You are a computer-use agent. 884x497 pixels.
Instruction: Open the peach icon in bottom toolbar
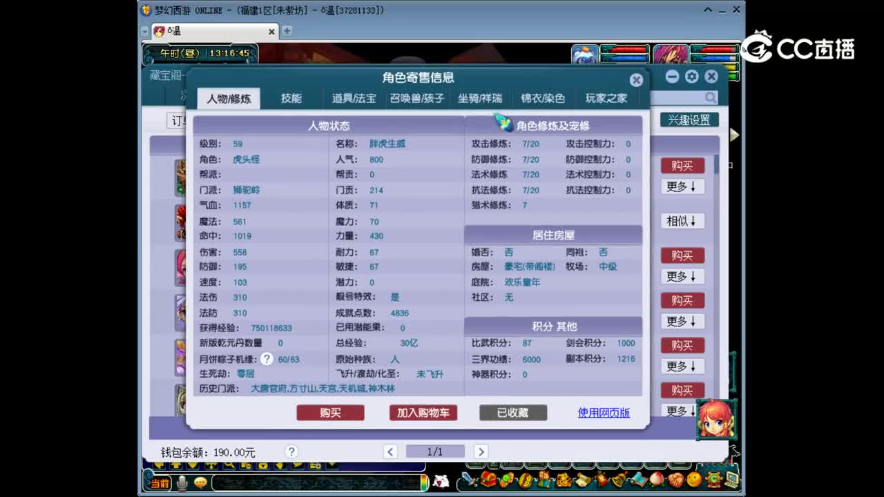657,479
